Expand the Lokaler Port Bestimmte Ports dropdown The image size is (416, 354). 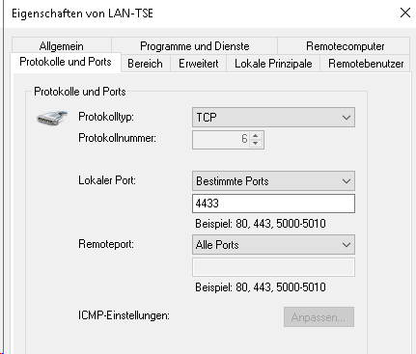[273, 181]
